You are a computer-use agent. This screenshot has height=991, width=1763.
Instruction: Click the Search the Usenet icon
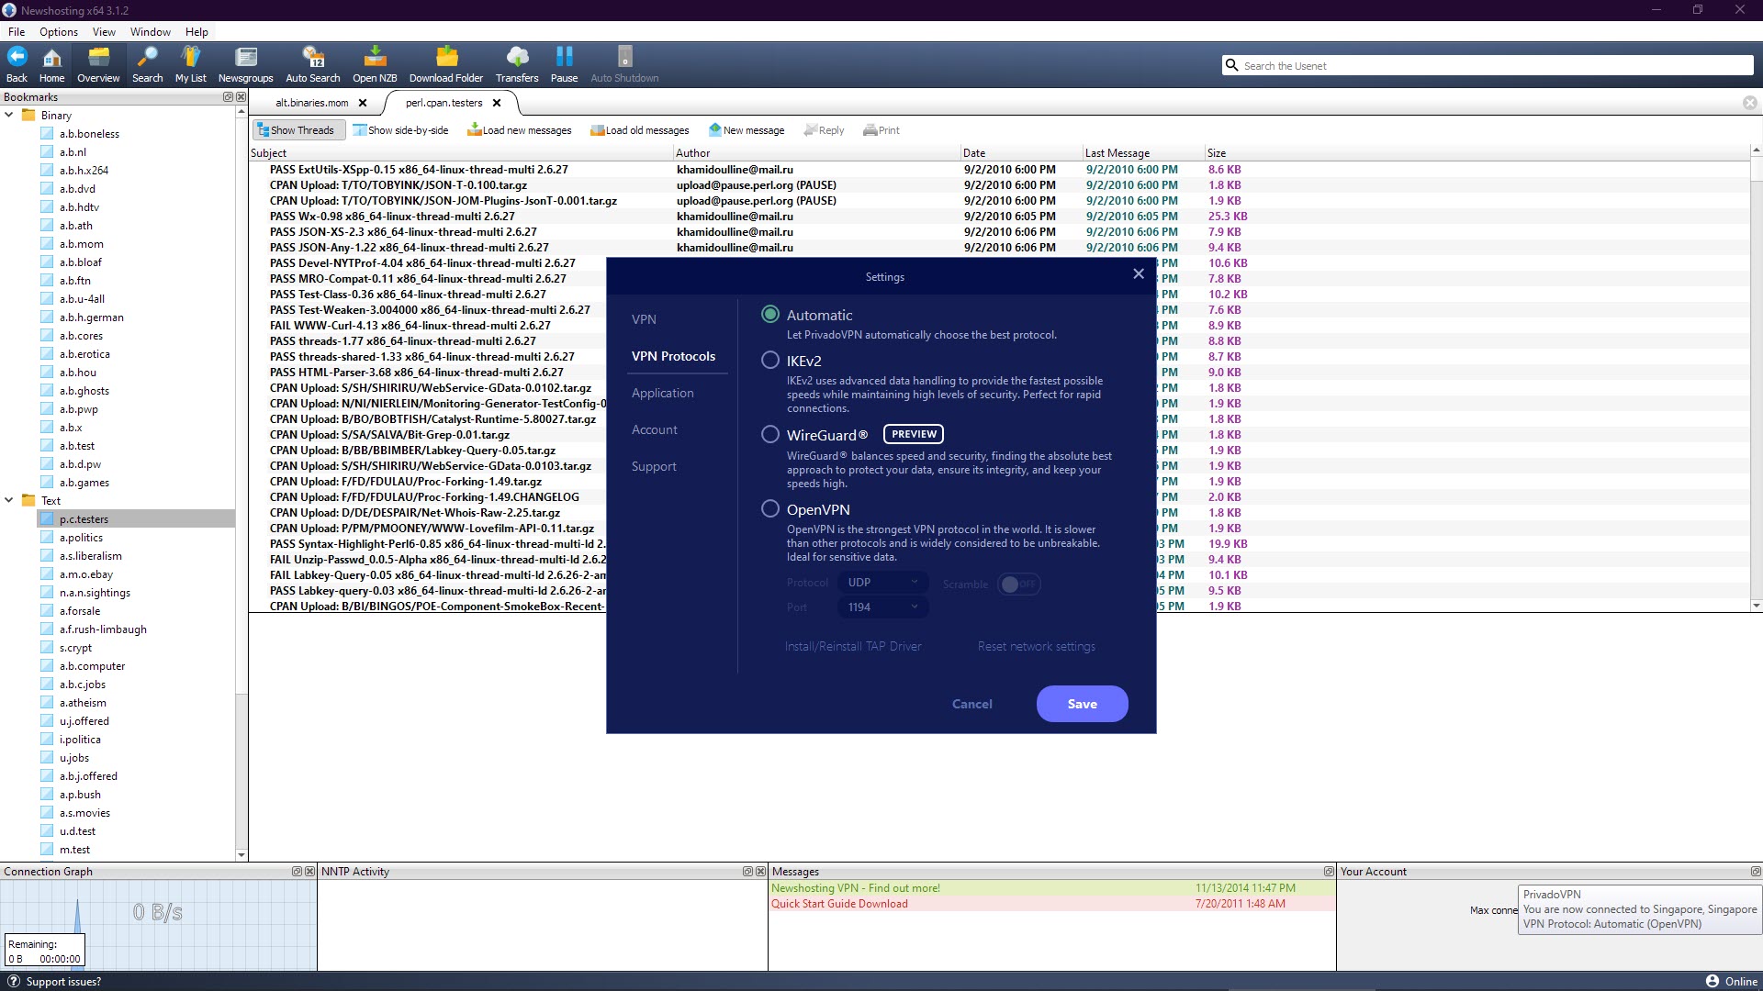[1232, 65]
